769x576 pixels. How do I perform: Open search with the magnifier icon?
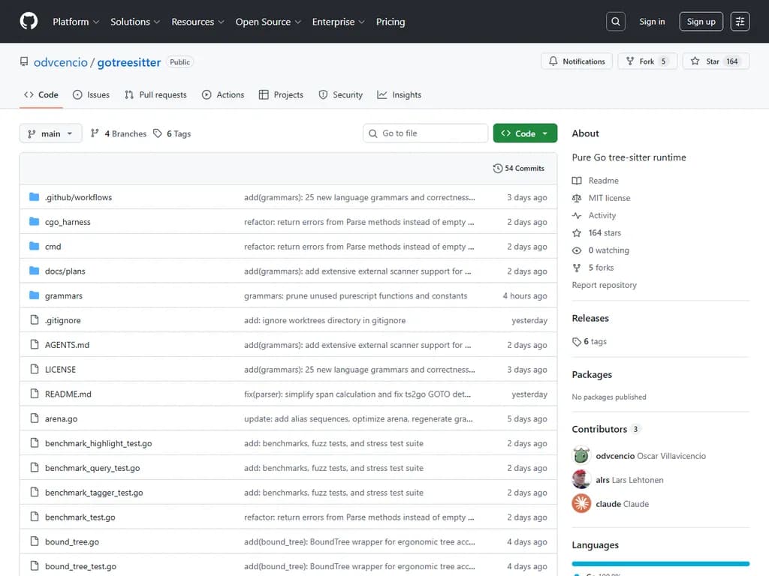pos(616,22)
